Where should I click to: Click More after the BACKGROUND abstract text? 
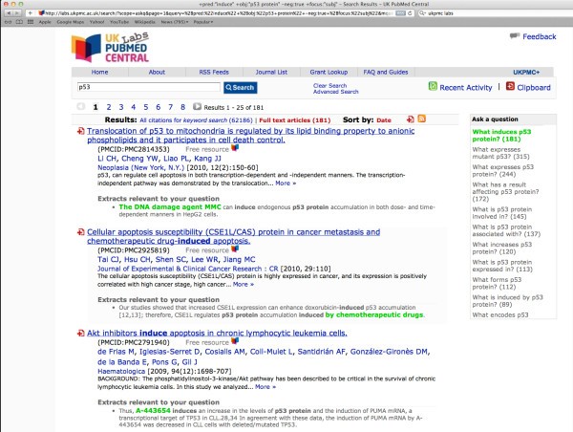tap(265, 387)
